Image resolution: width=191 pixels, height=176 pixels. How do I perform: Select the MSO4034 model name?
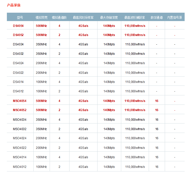coord(20,119)
